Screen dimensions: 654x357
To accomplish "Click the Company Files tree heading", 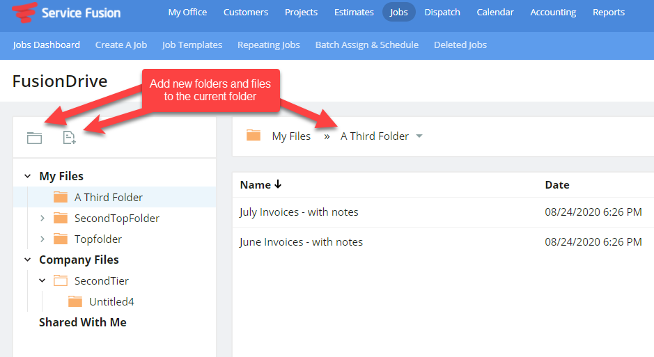I will 79,260.
